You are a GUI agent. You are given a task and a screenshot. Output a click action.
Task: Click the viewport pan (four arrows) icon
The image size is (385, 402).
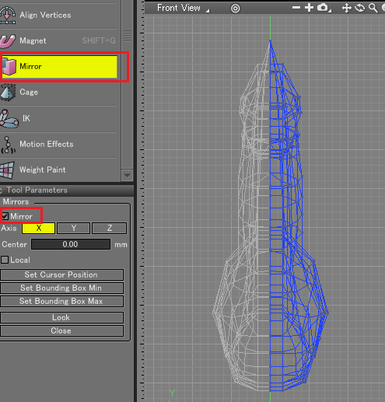click(346, 8)
